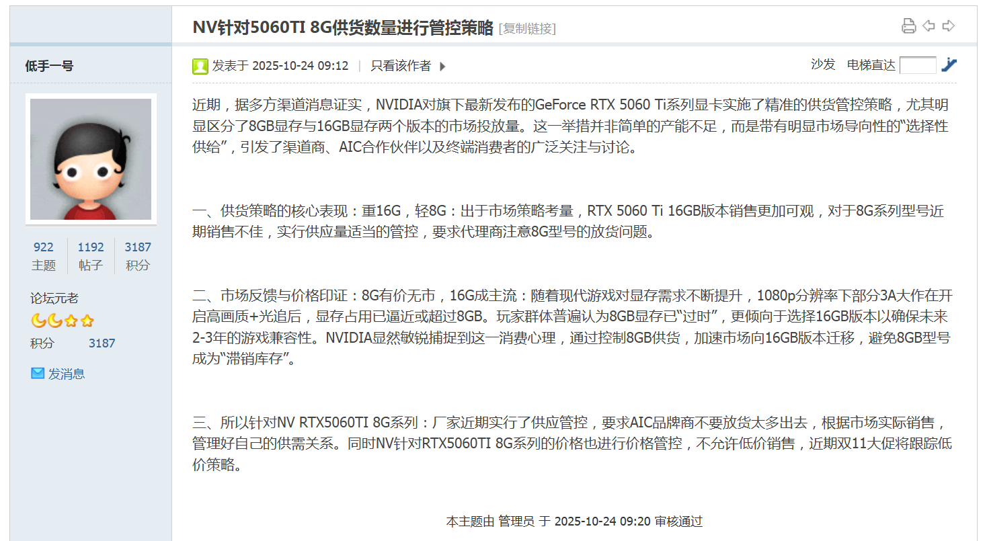This screenshot has width=987, height=541.
Task: Click the printer icon
Action: [x=908, y=26]
